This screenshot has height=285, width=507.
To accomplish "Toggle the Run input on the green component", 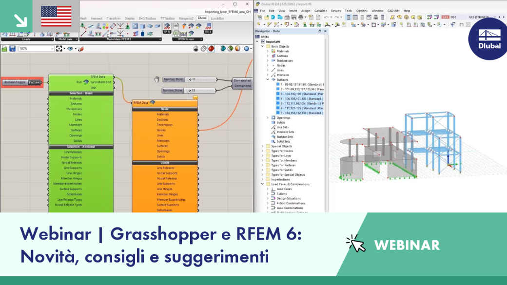I will pyautogui.click(x=79, y=82).
